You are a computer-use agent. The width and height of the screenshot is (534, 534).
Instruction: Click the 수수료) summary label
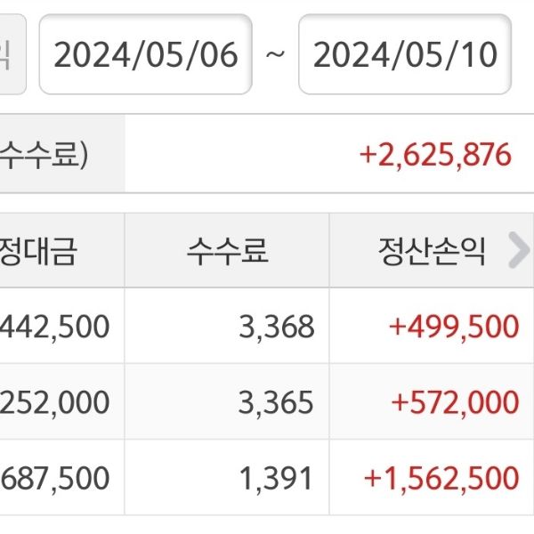(44, 155)
